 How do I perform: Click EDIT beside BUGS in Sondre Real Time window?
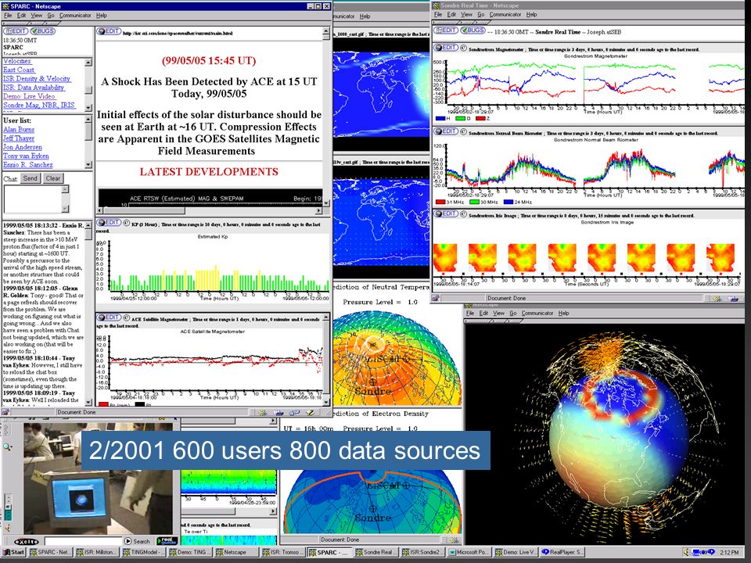[446, 30]
